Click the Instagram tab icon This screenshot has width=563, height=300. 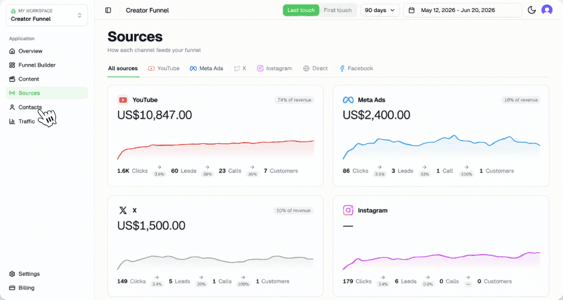click(x=260, y=69)
